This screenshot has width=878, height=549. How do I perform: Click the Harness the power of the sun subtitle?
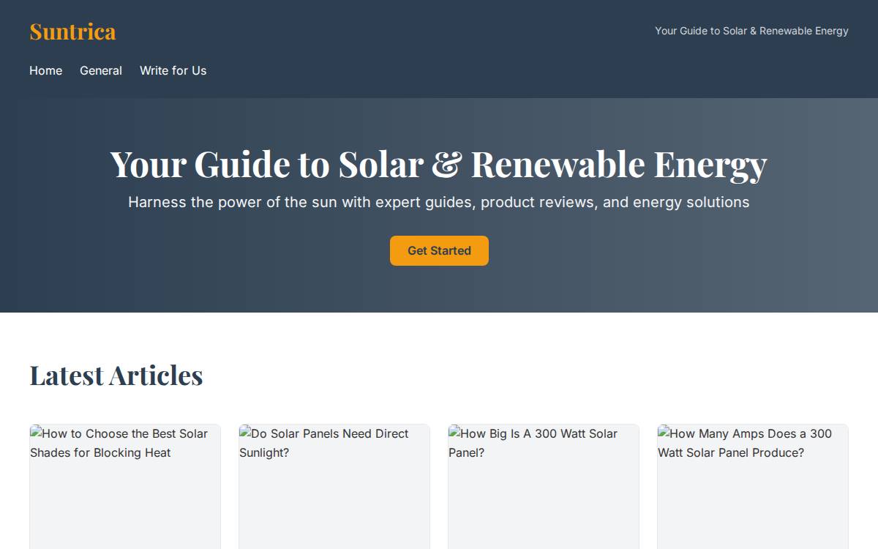439,202
